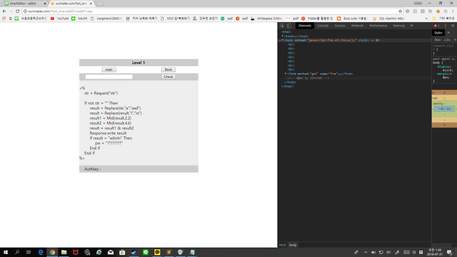Open the Console tab
Image resolution: width=457 pixels, height=257 pixels.
tap(322, 26)
